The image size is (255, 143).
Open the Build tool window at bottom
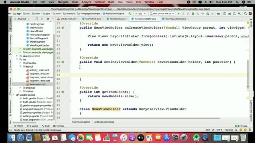[x=46, y=126]
